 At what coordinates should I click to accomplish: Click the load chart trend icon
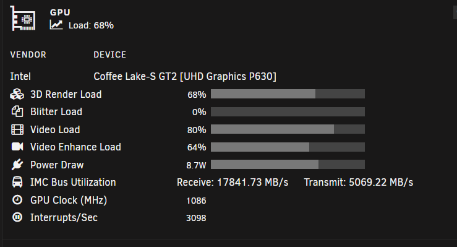coord(56,25)
